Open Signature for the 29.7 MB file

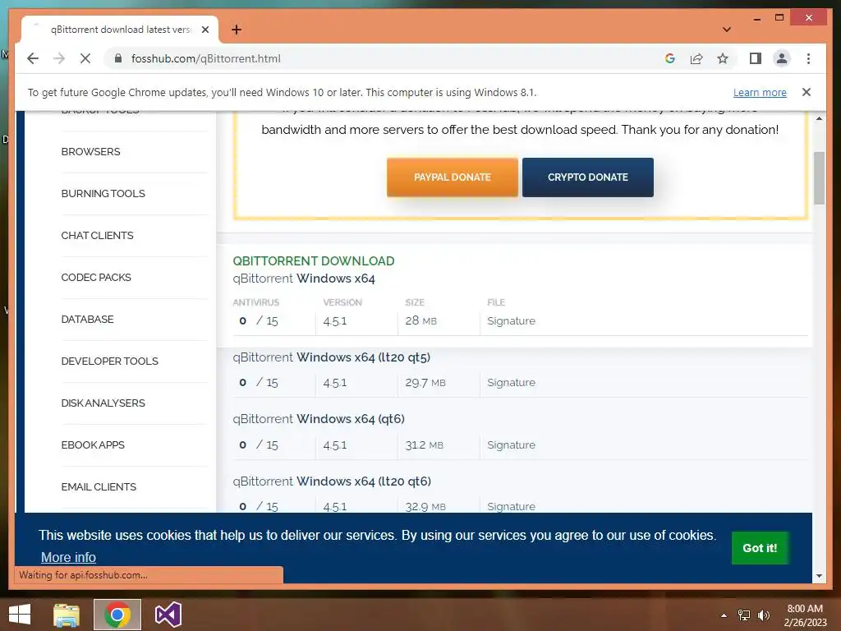coord(511,383)
